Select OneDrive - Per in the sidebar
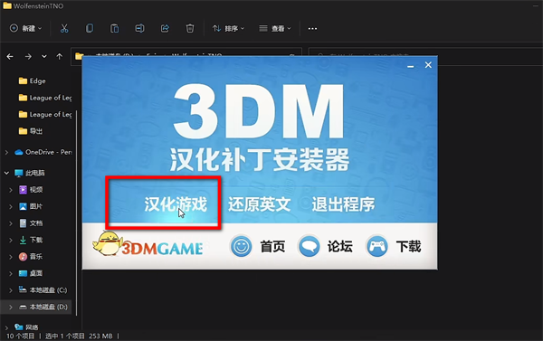Screen dimensions: 543x341 pyautogui.click(x=43, y=152)
